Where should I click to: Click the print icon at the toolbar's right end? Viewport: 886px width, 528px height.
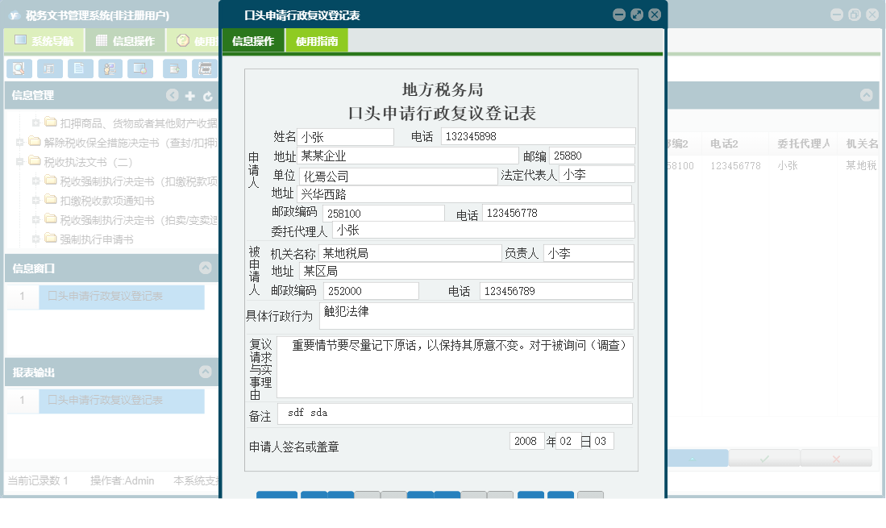click(x=206, y=69)
